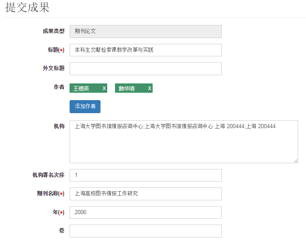
Task: Click into the empty 外文标题 field
Action: point(145,68)
